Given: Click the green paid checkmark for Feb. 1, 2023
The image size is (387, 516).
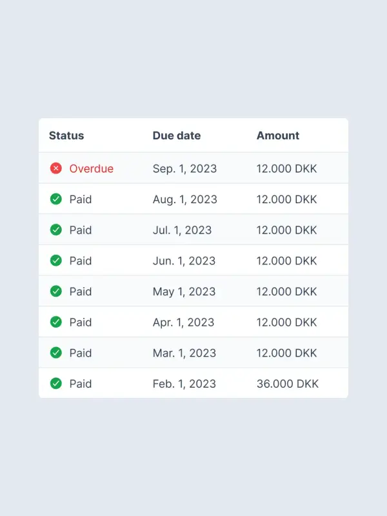Looking at the screenshot, I should coord(56,384).
